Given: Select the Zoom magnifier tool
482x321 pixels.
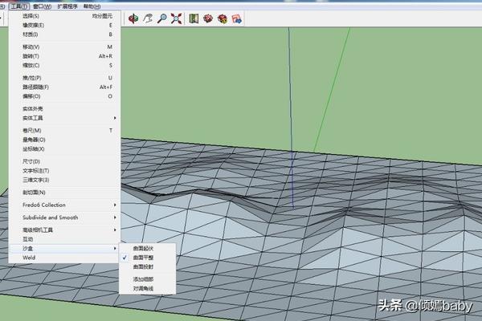Looking at the screenshot, I should point(162,18).
